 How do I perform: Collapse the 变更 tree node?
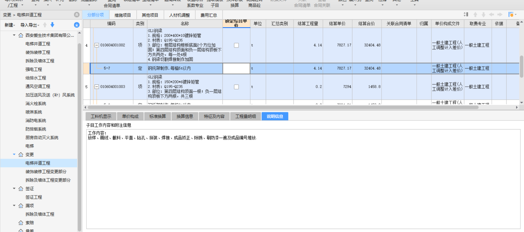pyautogui.click(x=14, y=155)
